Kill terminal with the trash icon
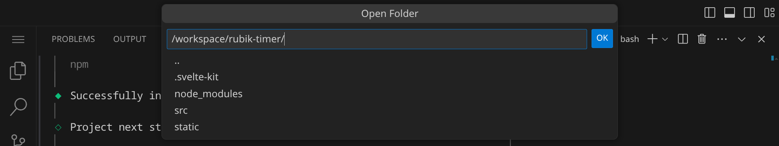The image size is (779, 146). click(x=702, y=39)
